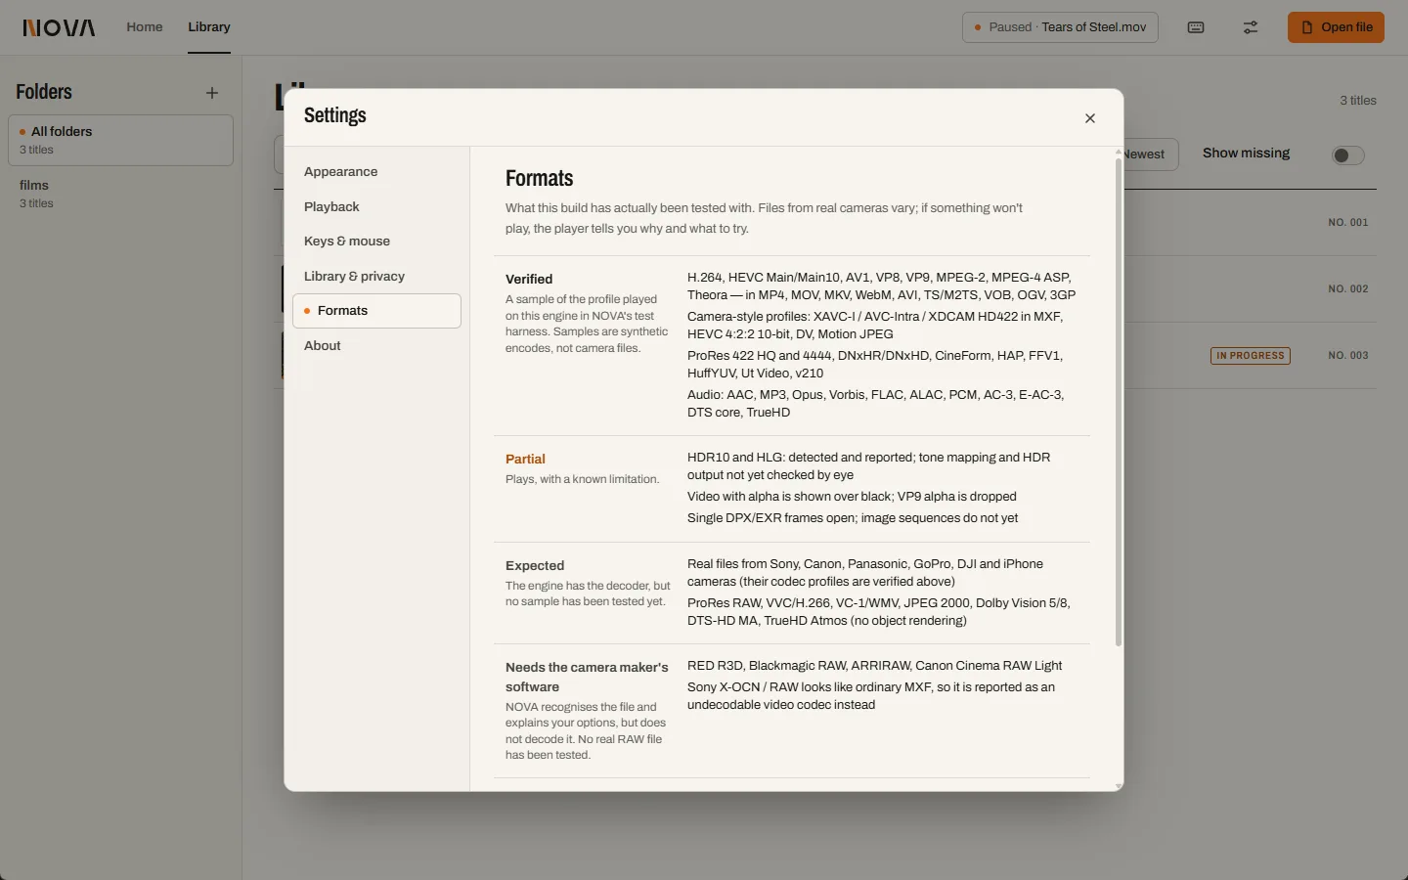Click the NOVA logo
This screenshot has width=1408, height=880.
pyautogui.click(x=59, y=27)
